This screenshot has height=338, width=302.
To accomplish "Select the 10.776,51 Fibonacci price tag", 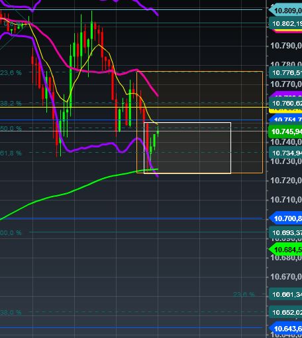I will tap(285, 72).
